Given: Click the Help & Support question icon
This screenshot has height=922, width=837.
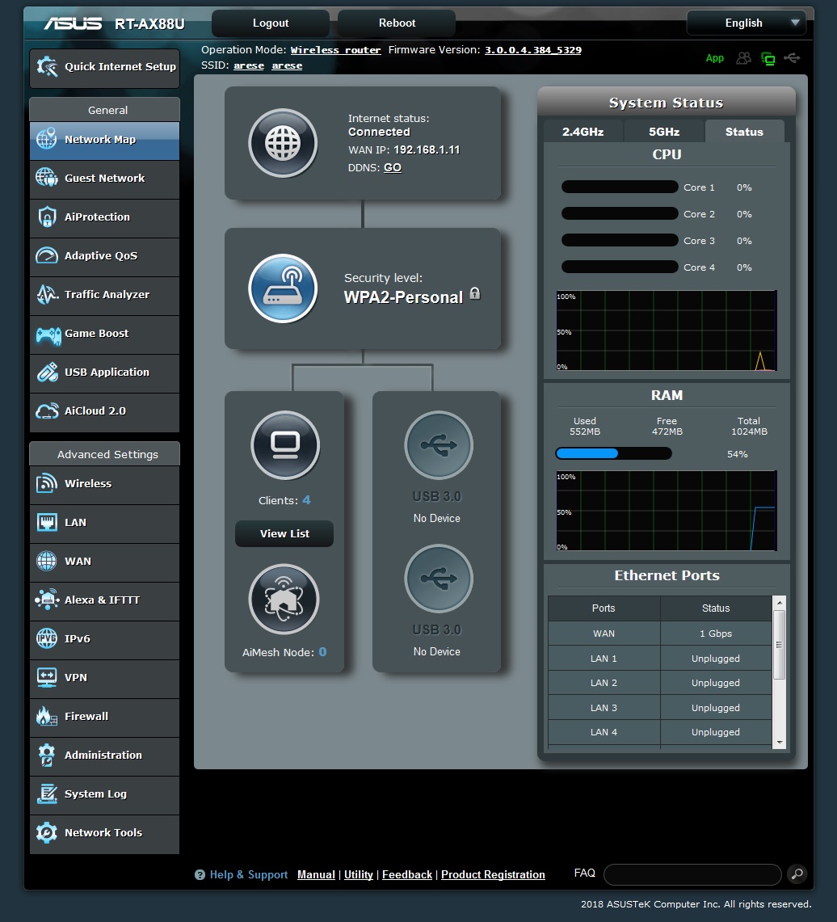Looking at the screenshot, I should tap(200, 875).
